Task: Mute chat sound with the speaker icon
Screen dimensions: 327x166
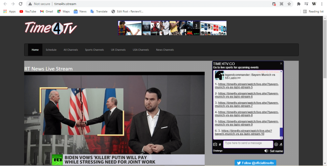Action: pyautogui.click(x=266, y=151)
